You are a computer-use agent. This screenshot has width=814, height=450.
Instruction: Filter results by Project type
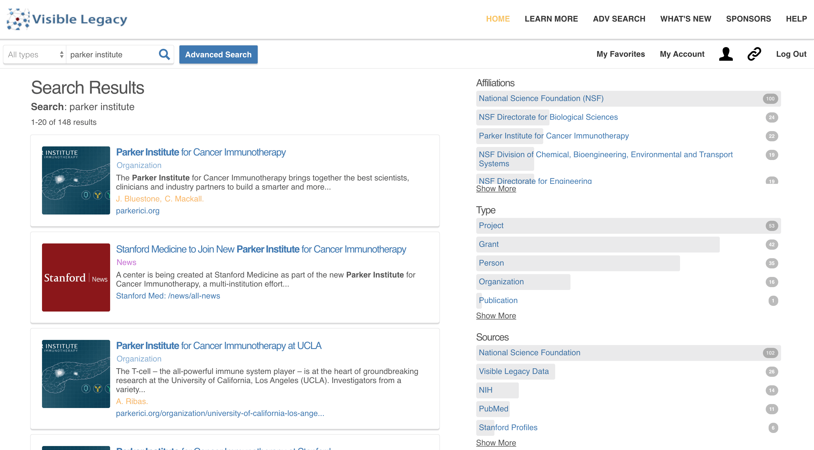[x=491, y=226]
